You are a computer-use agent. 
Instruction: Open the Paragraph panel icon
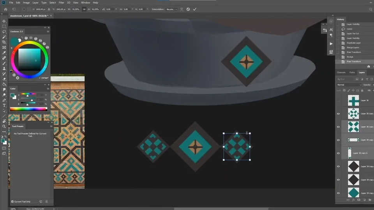[331, 35]
